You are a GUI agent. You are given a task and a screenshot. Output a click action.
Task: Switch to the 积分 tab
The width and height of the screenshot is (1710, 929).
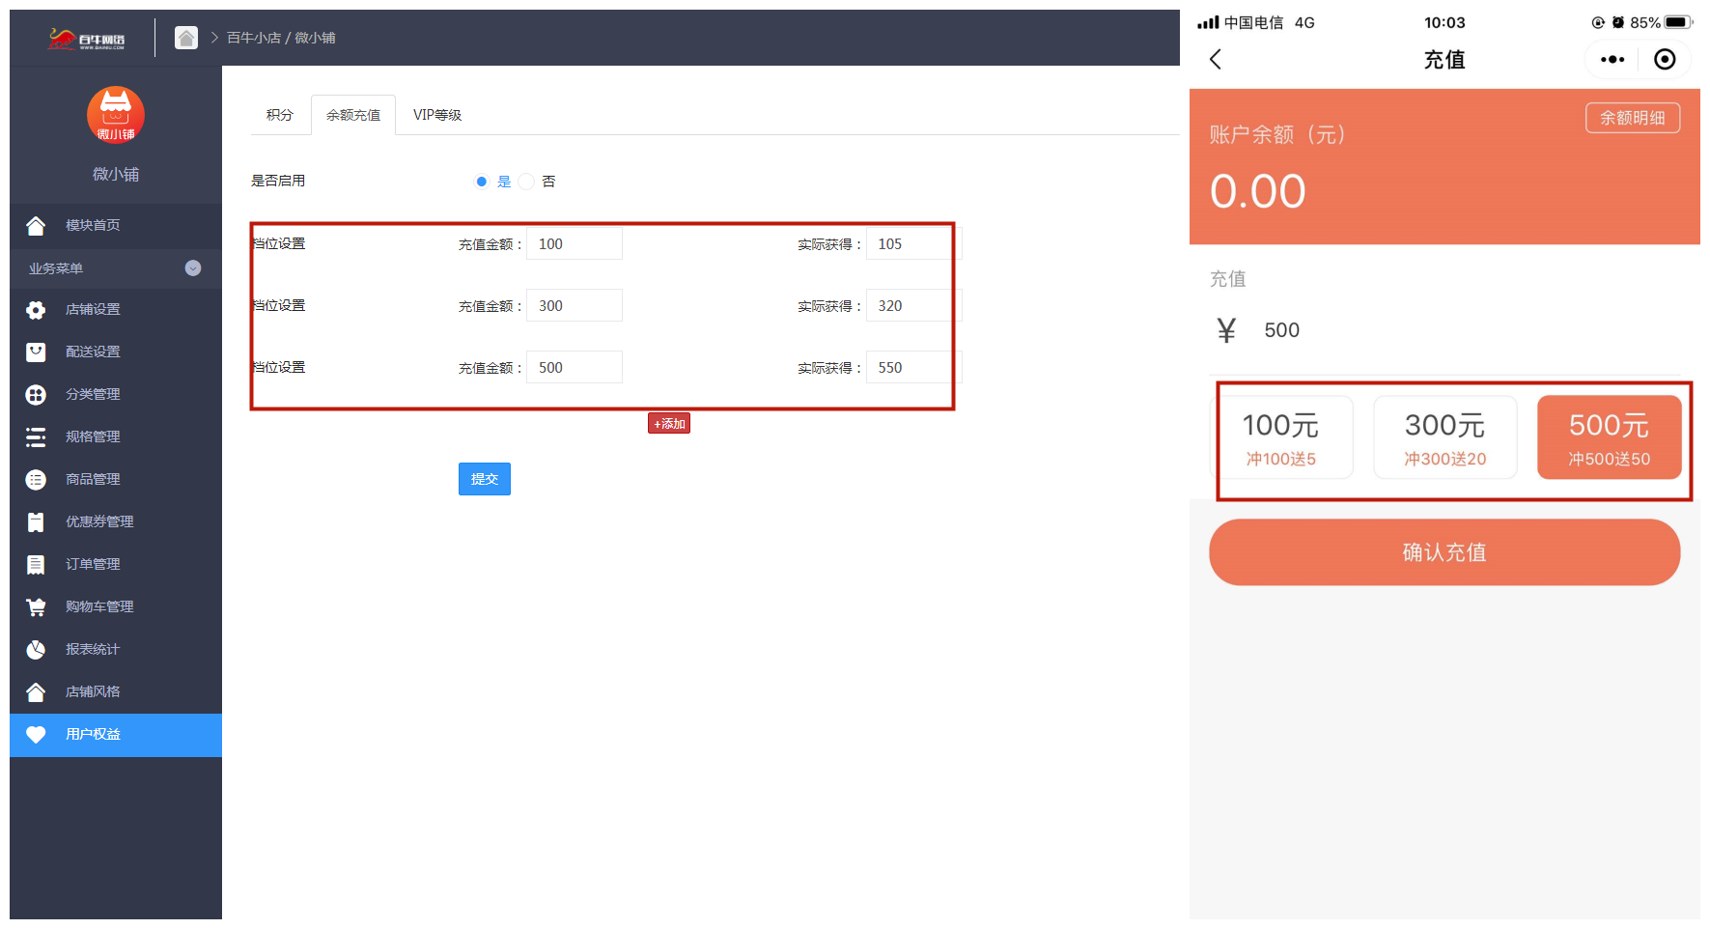[x=280, y=115]
